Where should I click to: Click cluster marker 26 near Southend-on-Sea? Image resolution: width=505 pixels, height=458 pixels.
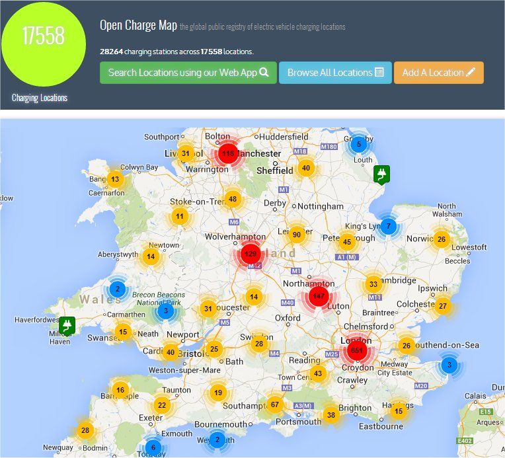point(407,346)
